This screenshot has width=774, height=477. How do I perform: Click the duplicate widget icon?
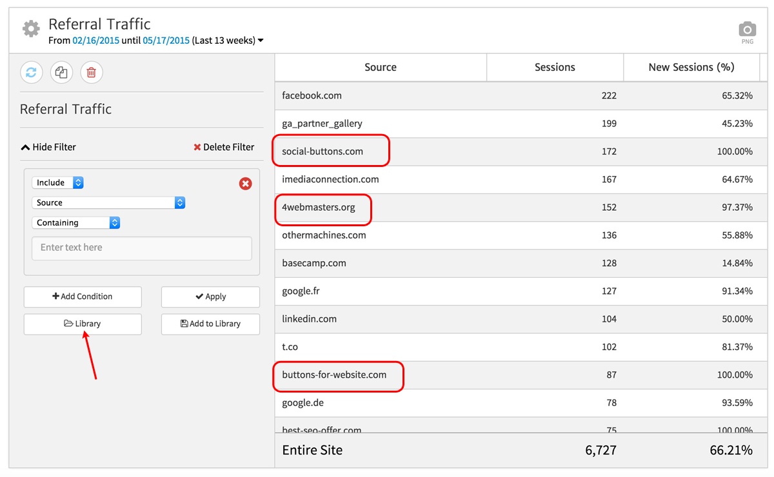61,72
